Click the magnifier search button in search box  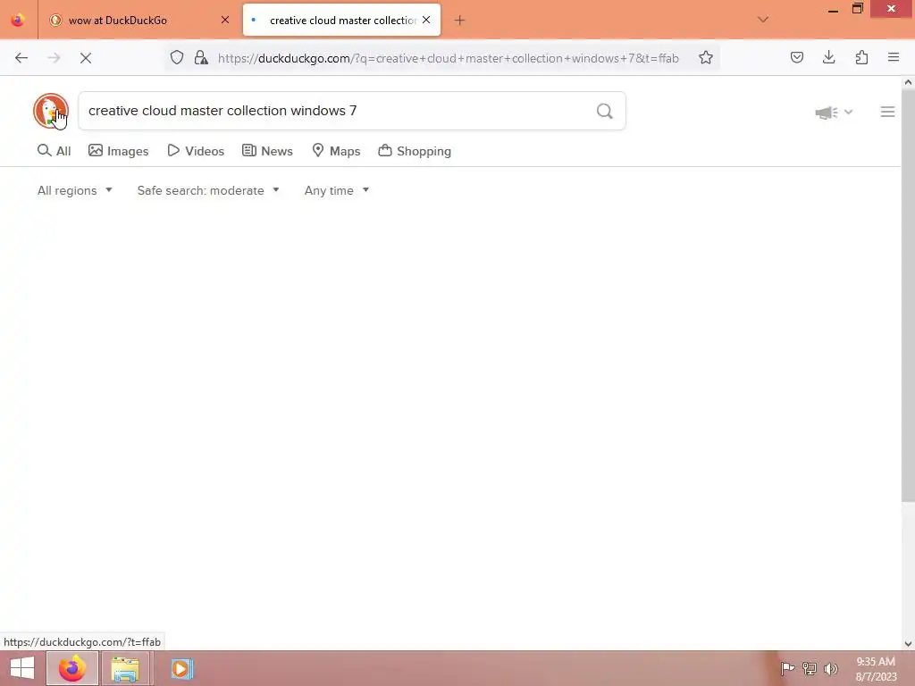pos(605,111)
